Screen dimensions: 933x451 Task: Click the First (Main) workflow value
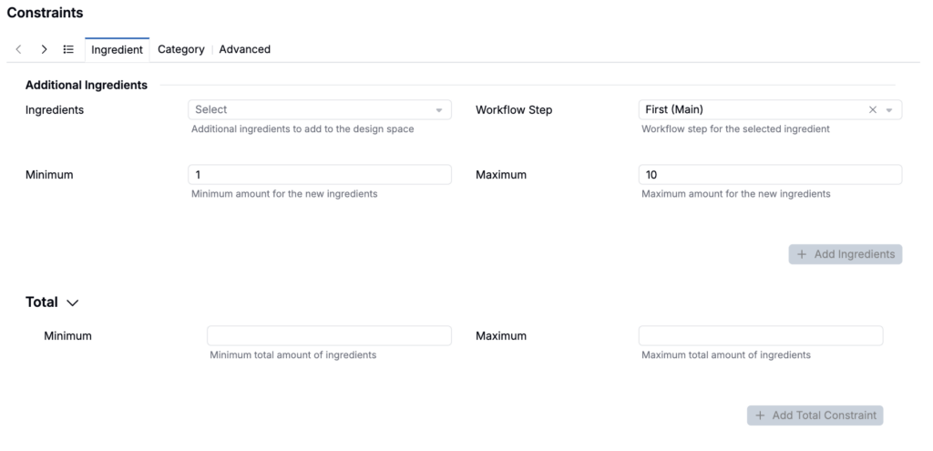[x=674, y=109]
